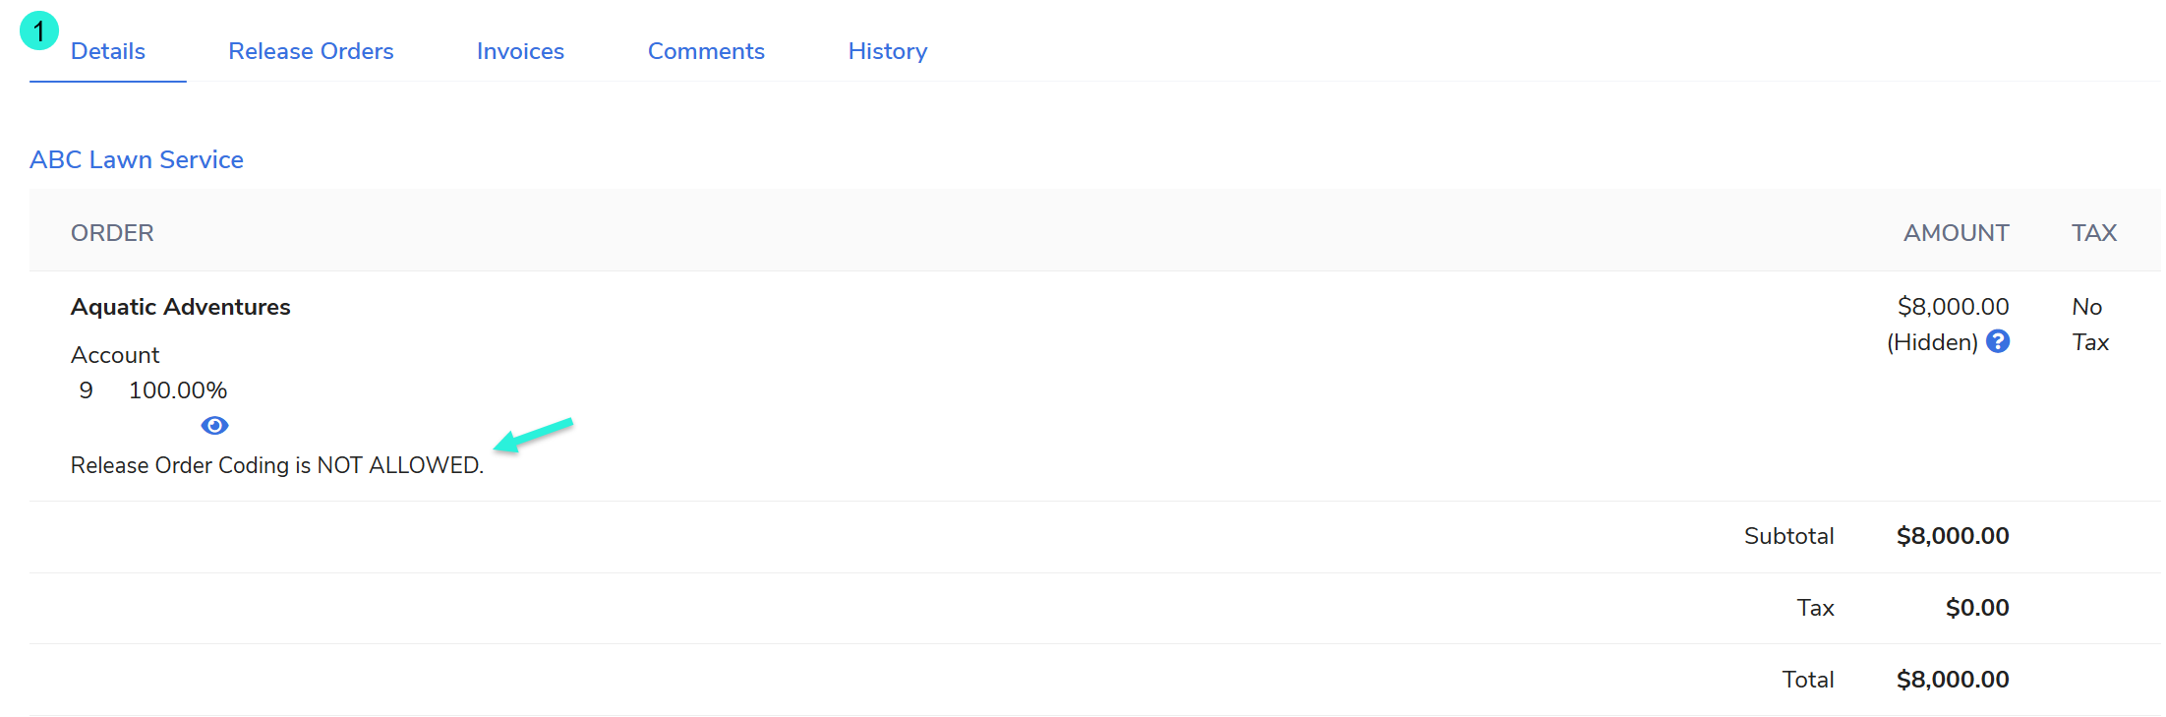
Task: Click the Subtotal $8,000.00 value
Action: [1952, 536]
